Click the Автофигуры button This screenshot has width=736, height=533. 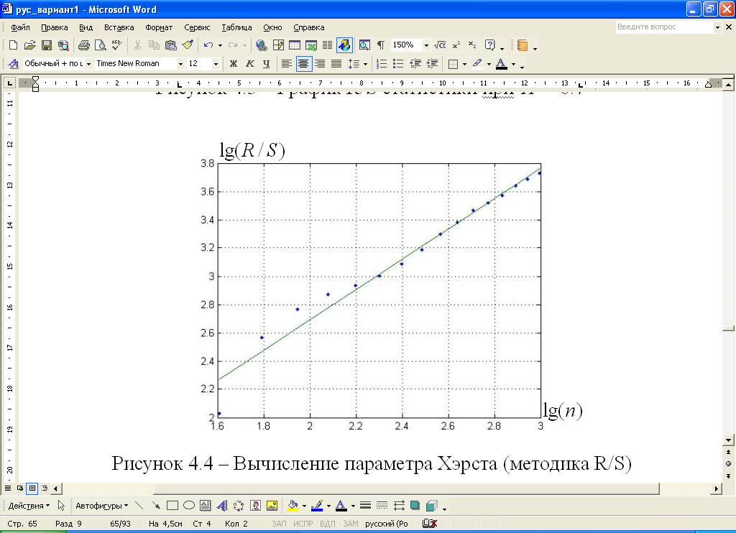[x=101, y=506]
